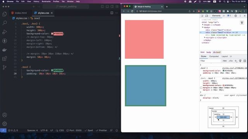Switch to the Computed tab
The image size is (248, 139).
[x=214, y=56]
